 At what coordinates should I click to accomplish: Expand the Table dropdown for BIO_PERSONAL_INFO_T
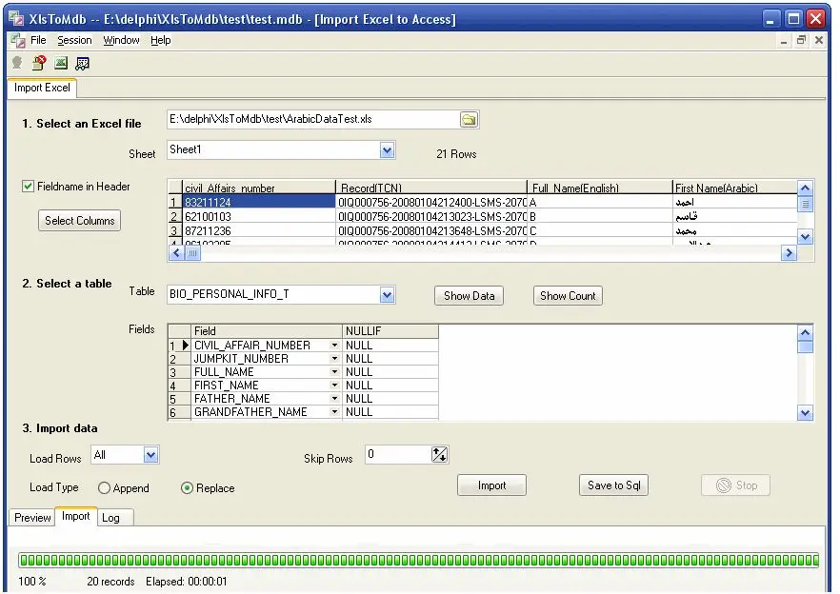387,295
